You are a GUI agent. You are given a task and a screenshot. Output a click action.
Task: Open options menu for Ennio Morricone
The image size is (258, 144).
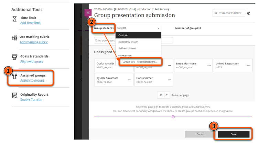208,65
